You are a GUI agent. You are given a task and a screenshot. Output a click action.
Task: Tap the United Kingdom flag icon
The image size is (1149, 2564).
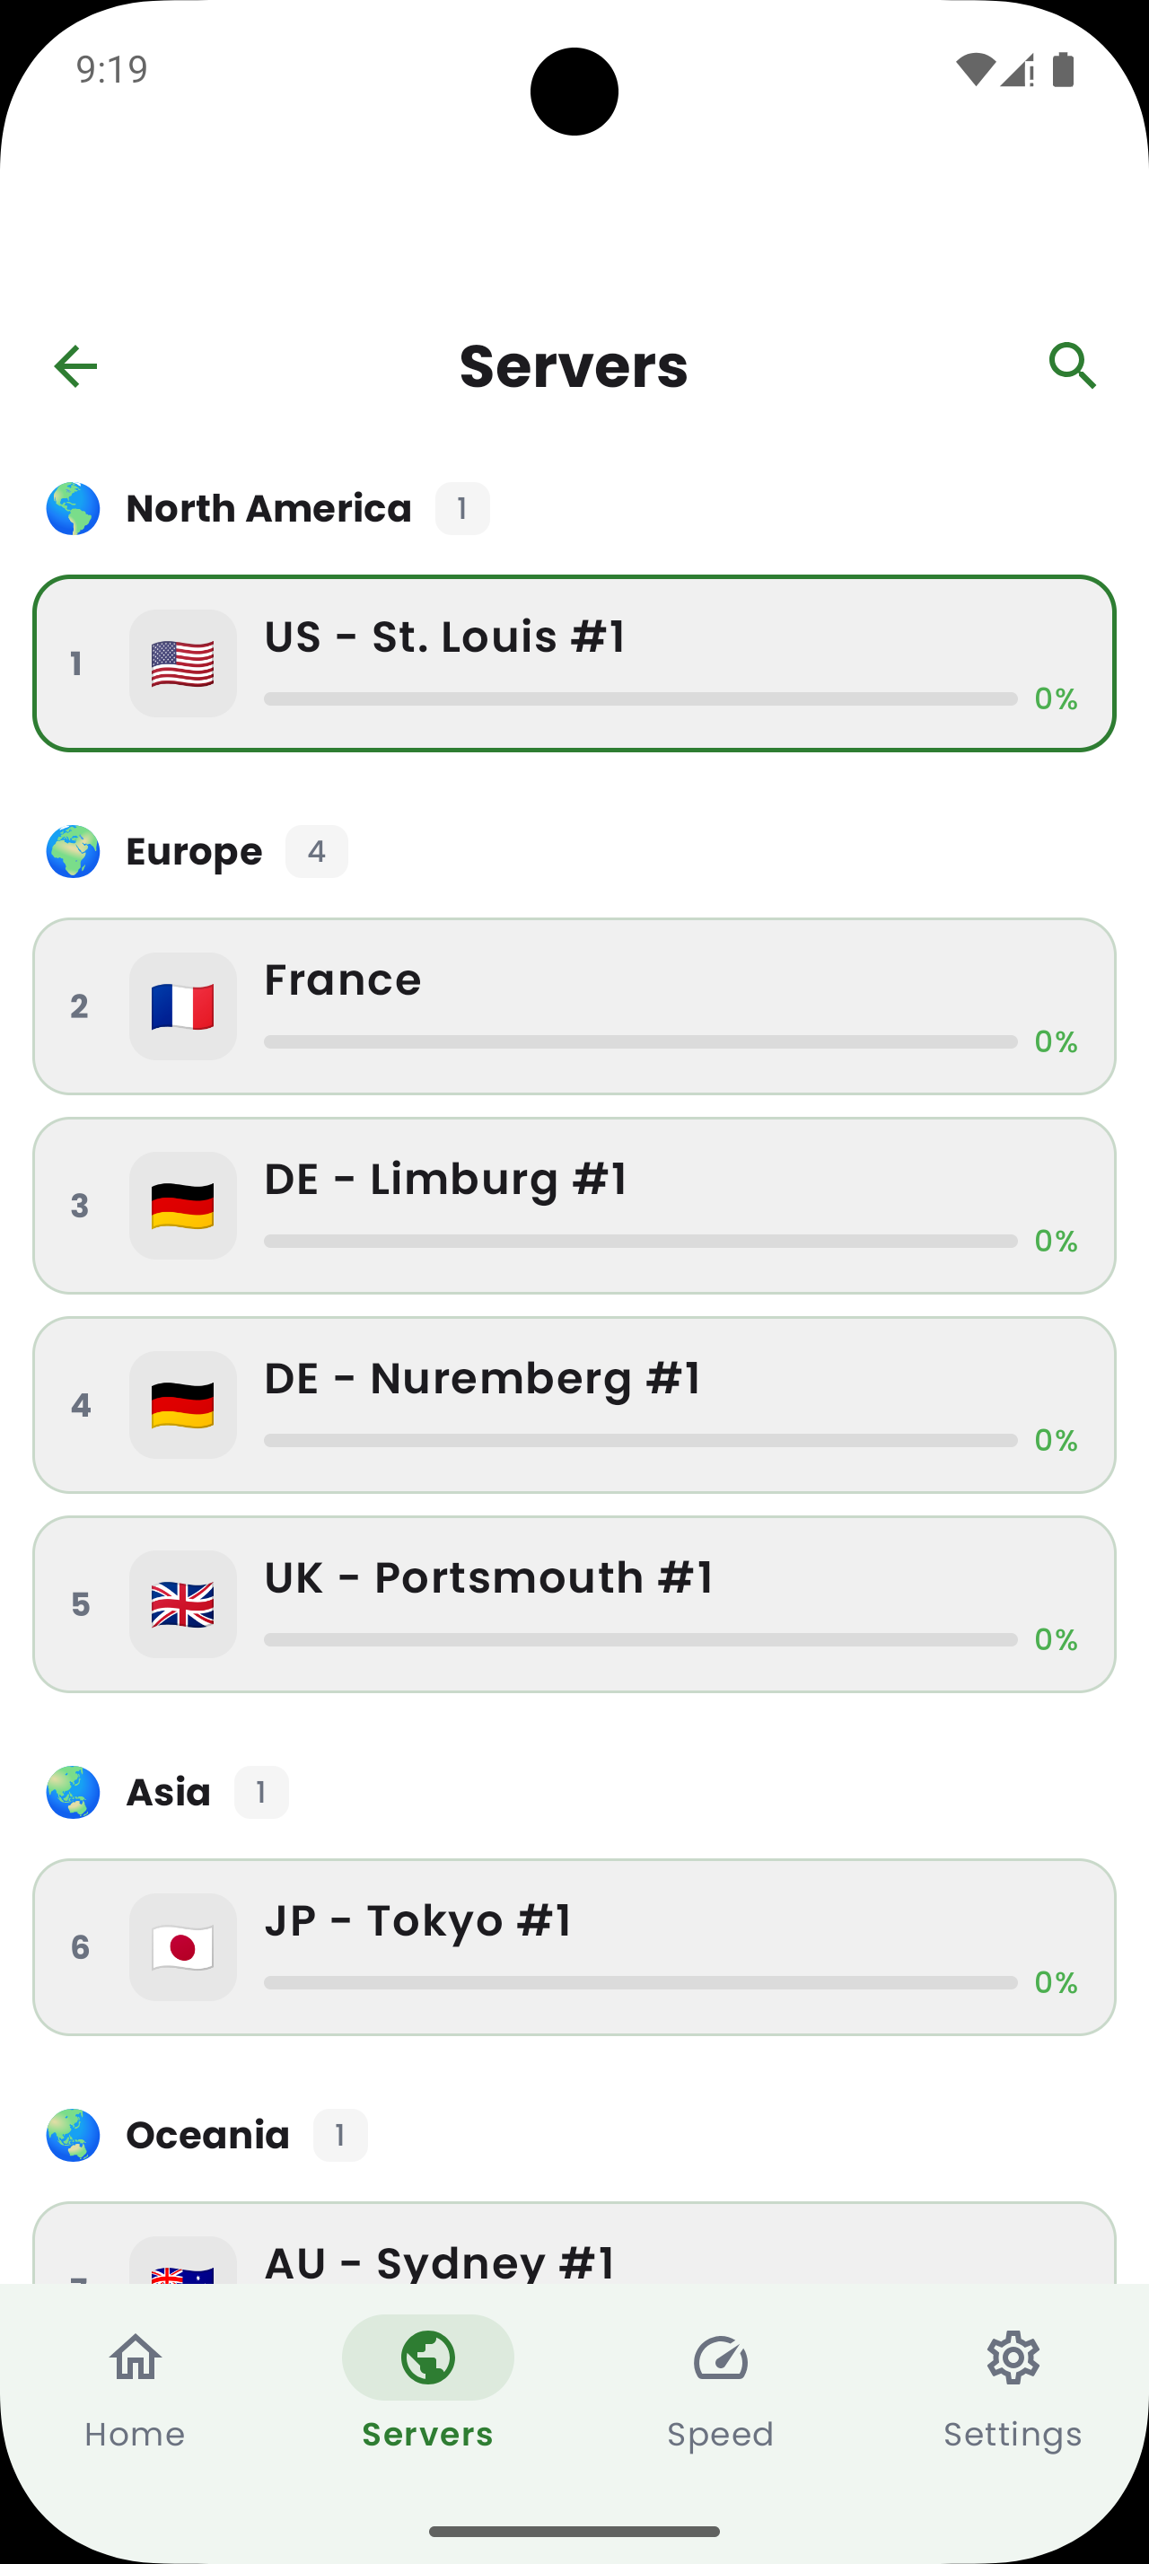[x=183, y=1604]
